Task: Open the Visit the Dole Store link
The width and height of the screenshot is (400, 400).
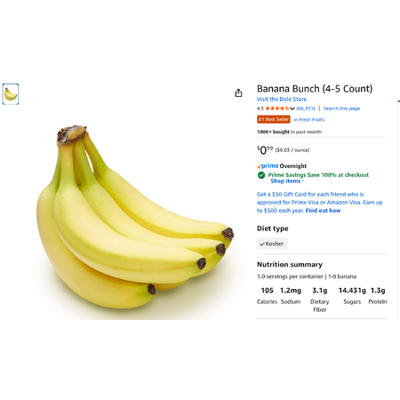Action: click(x=282, y=100)
